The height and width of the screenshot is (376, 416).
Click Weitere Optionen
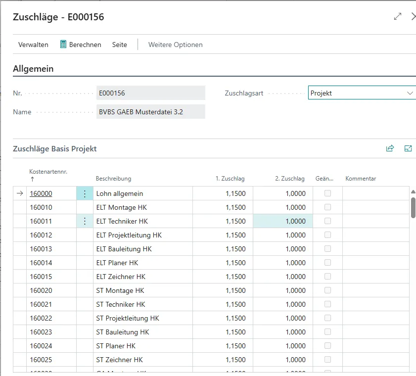[x=175, y=45]
